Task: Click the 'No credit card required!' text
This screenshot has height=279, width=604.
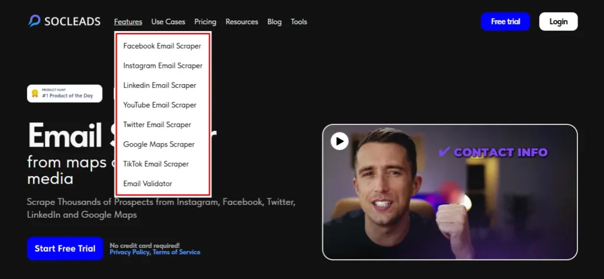Action: point(145,245)
